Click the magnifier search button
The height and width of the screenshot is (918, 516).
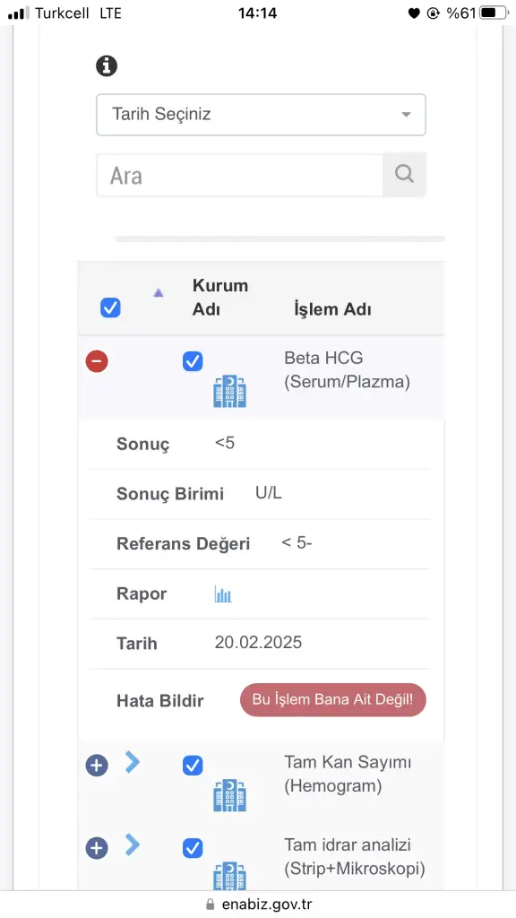click(404, 175)
